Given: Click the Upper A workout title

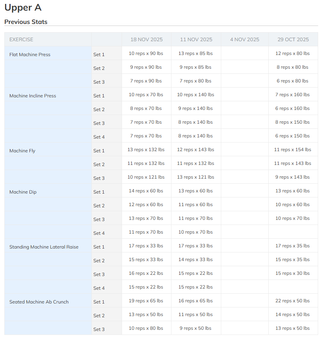Looking at the screenshot, I should pos(23,7).
